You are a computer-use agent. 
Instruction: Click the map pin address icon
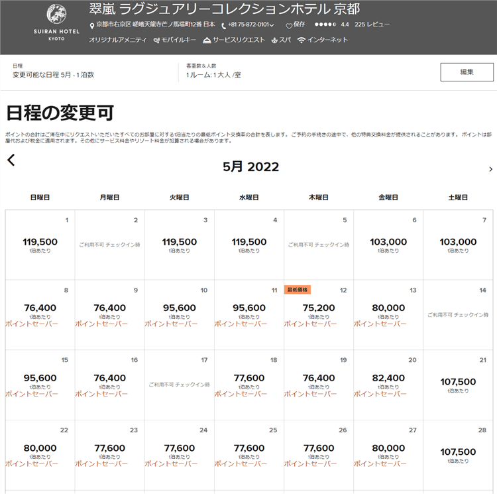92,26
